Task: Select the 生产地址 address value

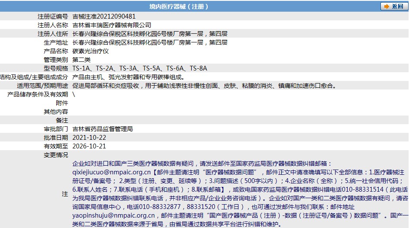Action: (x=150, y=42)
